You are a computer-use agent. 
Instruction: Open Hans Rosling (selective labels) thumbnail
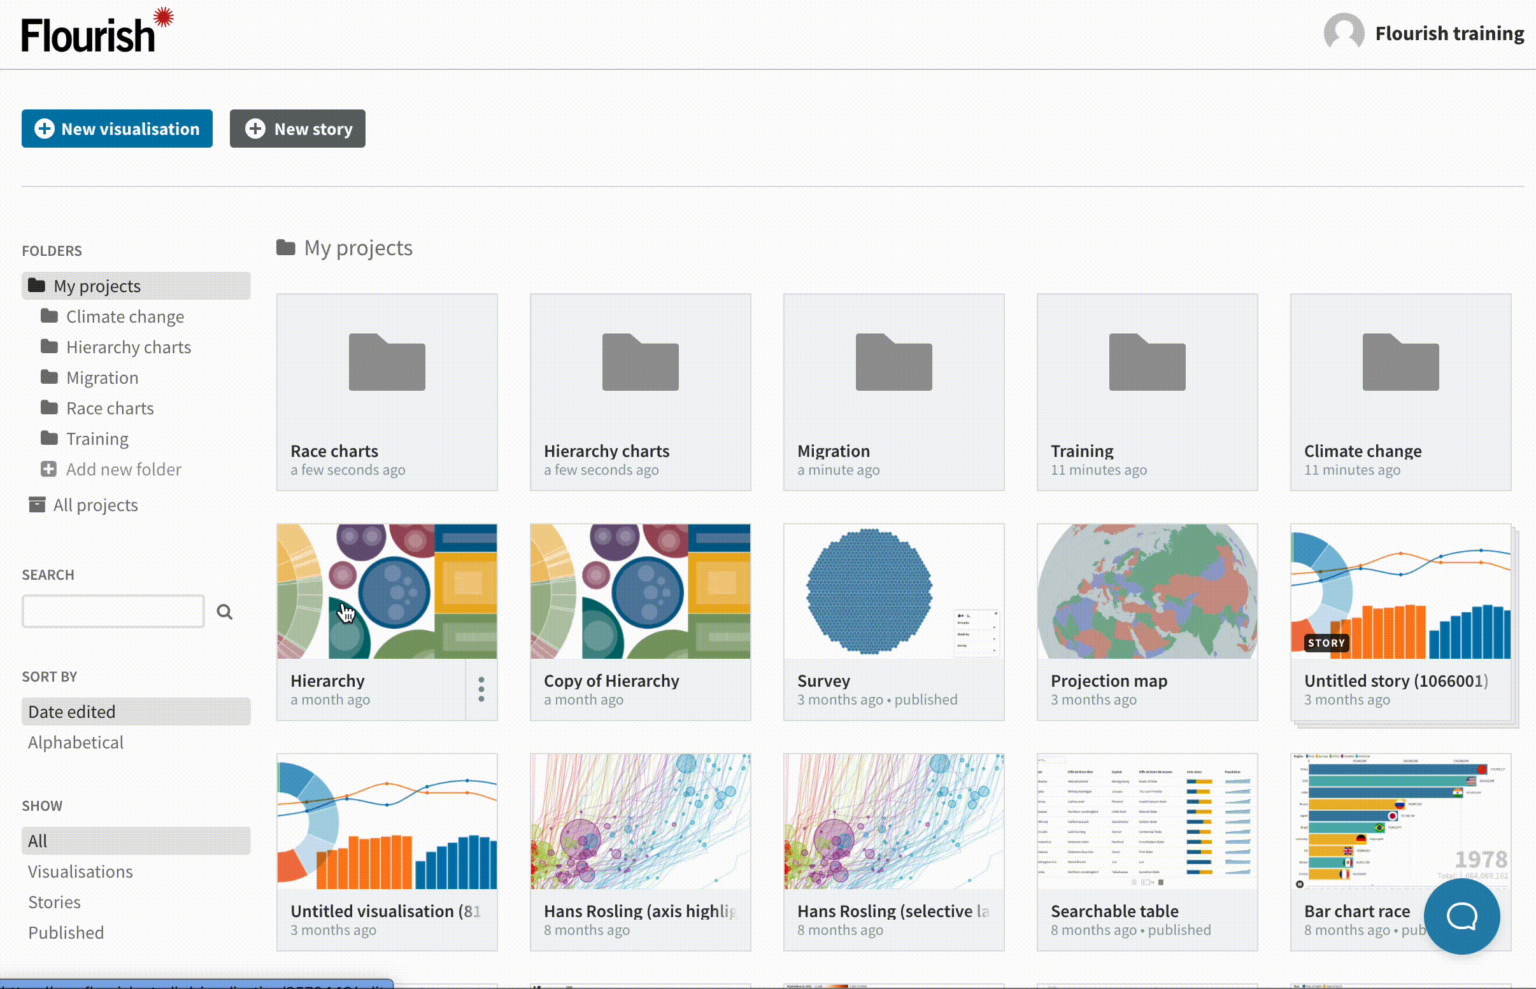893,822
